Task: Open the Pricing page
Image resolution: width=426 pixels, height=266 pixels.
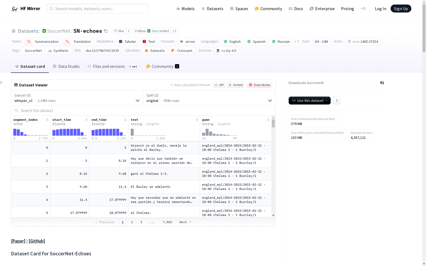Action: [347, 9]
